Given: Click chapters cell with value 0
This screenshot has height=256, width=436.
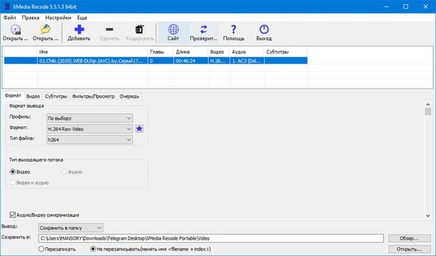Looking at the screenshot, I should click(161, 61).
